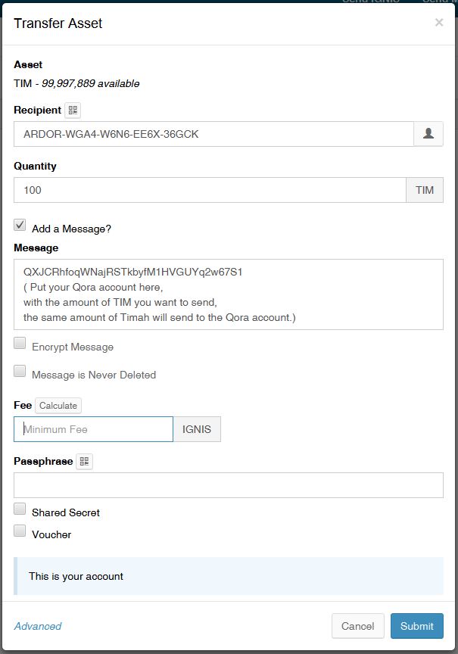
Task: Click the TIM quantity unit label
Action: point(425,190)
